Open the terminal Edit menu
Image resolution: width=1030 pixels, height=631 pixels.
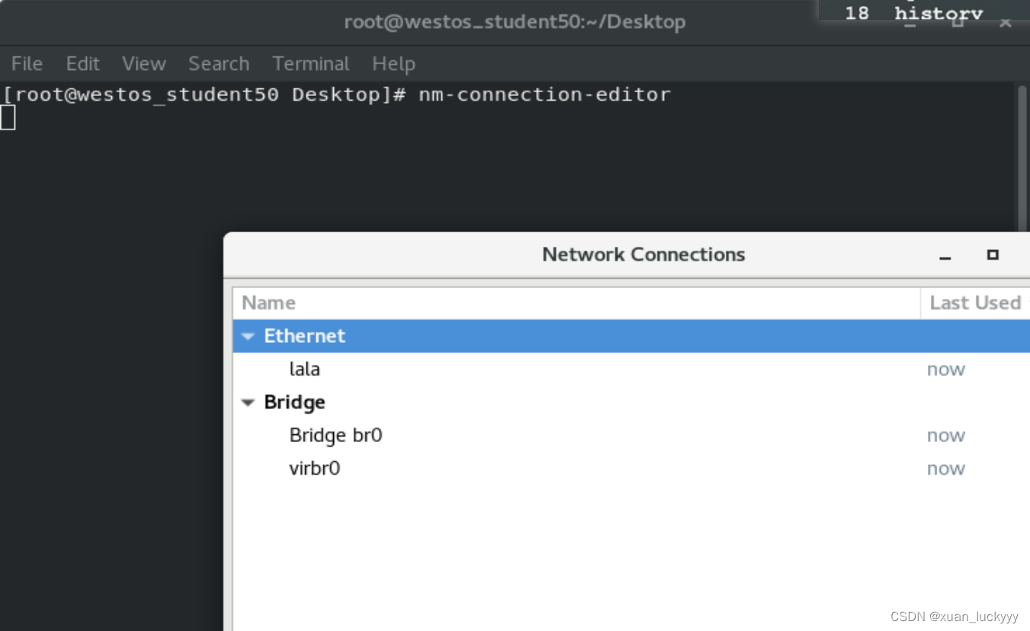click(x=82, y=64)
